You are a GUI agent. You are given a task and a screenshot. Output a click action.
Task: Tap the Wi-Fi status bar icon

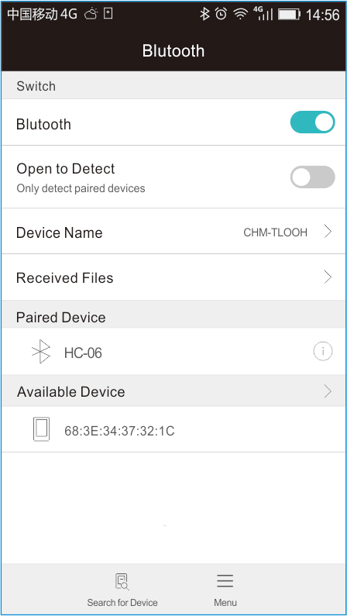pos(240,15)
